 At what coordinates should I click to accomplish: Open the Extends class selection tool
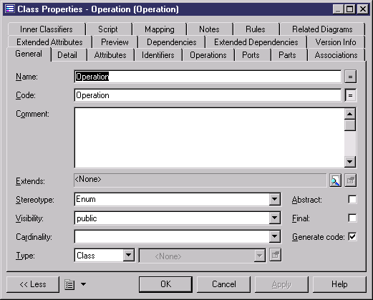(335, 180)
